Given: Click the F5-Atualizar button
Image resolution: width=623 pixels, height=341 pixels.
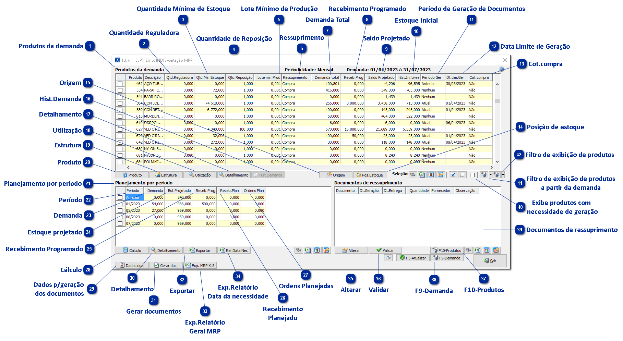Looking at the screenshot, I should tap(413, 258).
